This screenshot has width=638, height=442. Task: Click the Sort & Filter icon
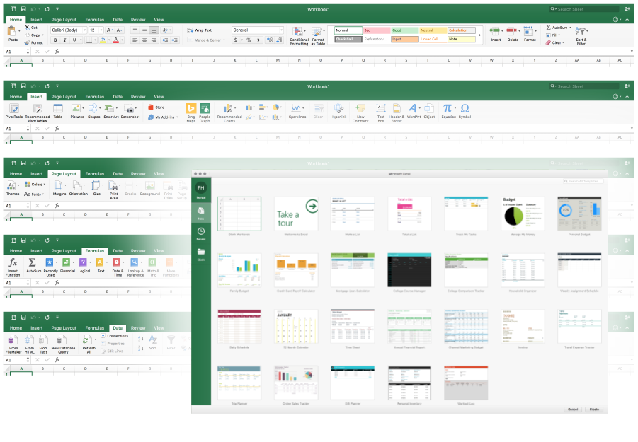[581, 32]
